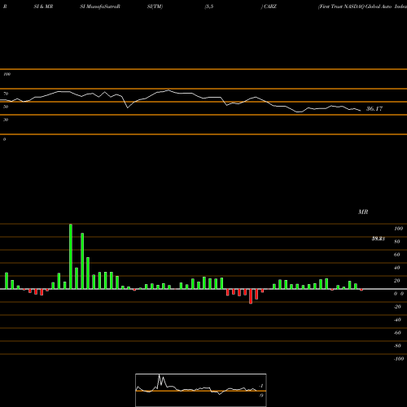Click the 100 label on the MR axis
Image resolution: width=407 pixels, height=407 pixels.
click(x=398, y=229)
